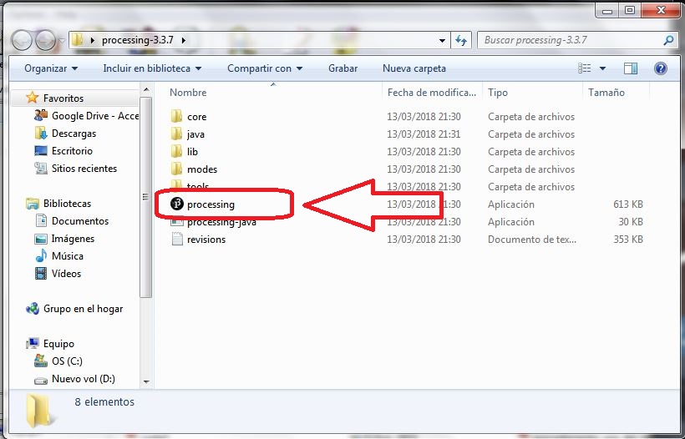The image size is (685, 439).
Task: Click sidebar scrollbar down arrow
Action: (x=146, y=382)
